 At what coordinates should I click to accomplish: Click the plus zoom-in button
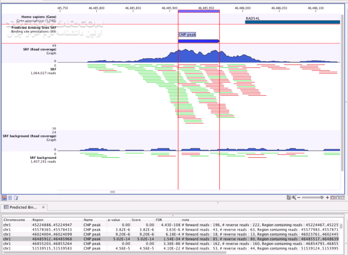327,197
